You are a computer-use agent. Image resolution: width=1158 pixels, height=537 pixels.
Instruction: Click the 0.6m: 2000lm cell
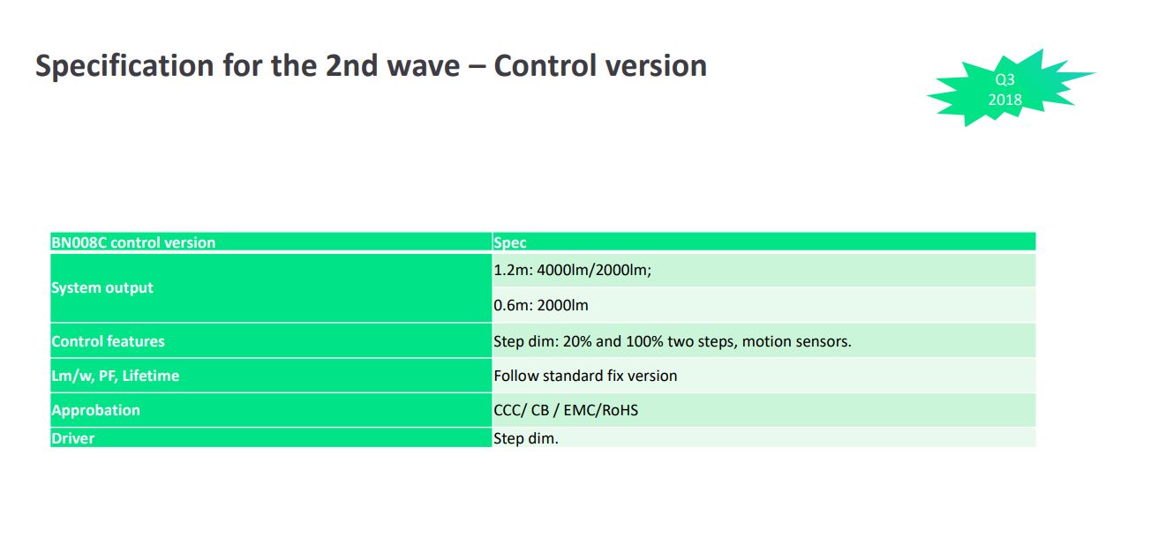763,306
